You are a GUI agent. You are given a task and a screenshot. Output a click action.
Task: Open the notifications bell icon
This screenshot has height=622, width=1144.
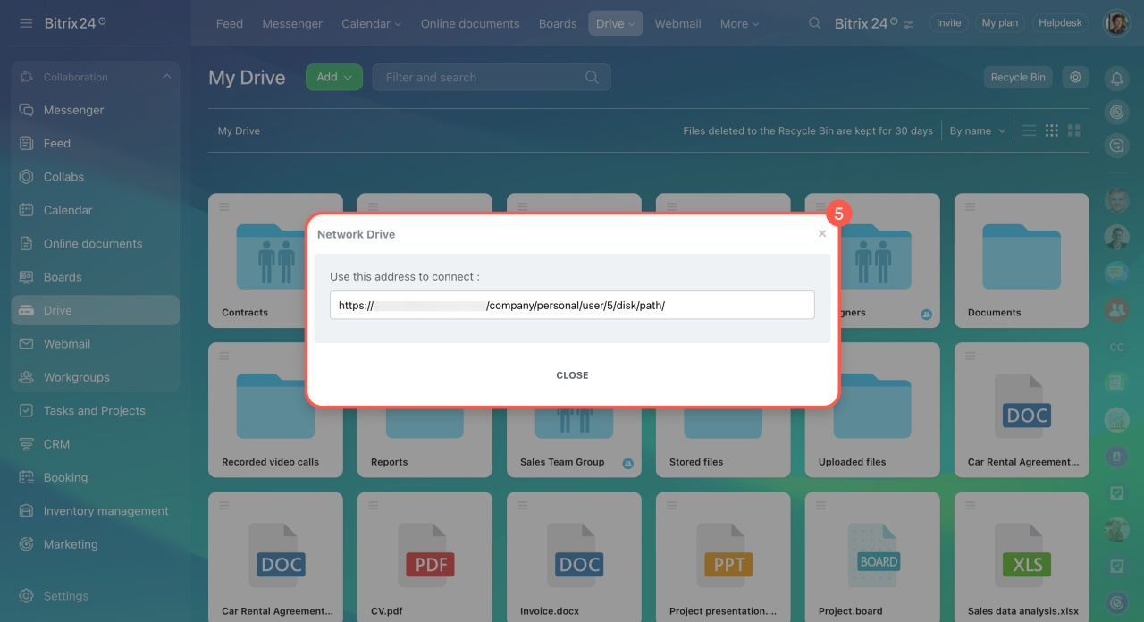(x=1116, y=79)
